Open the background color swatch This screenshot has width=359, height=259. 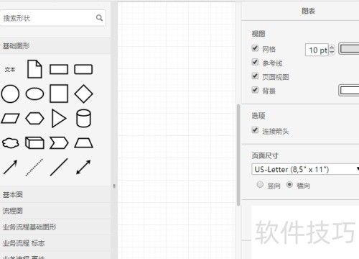(349, 91)
